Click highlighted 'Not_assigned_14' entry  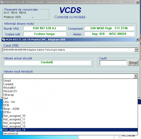(70, 130)
